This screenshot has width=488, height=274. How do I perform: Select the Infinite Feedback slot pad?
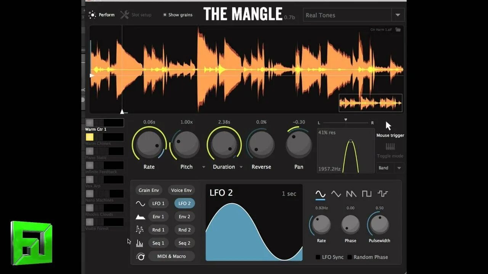tap(90, 165)
